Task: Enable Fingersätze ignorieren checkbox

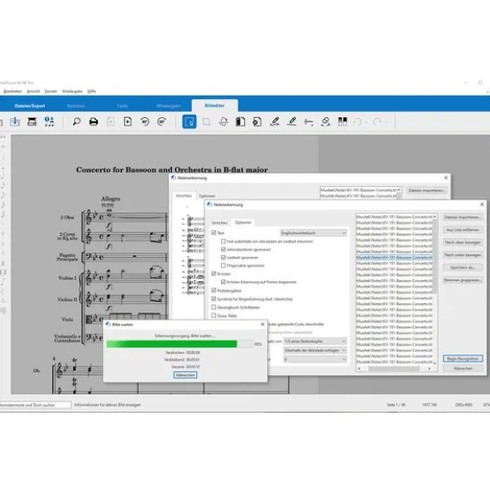Action: click(223, 266)
